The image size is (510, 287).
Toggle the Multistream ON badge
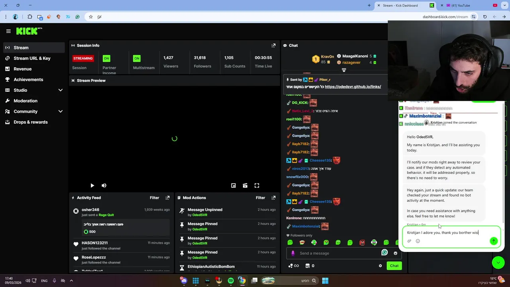(137, 58)
